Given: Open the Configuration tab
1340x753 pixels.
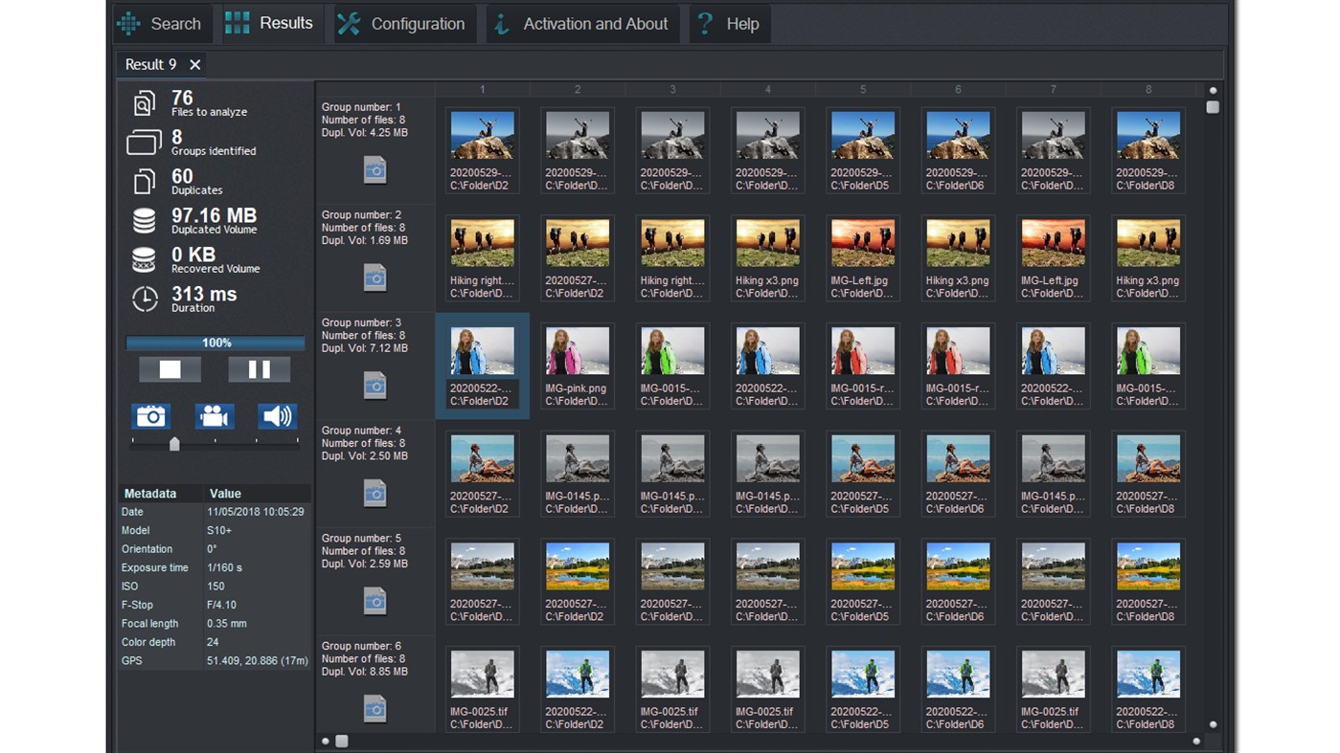Looking at the screenshot, I should point(403,23).
